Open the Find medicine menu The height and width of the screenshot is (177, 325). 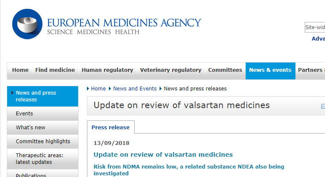click(x=55, y=70)
